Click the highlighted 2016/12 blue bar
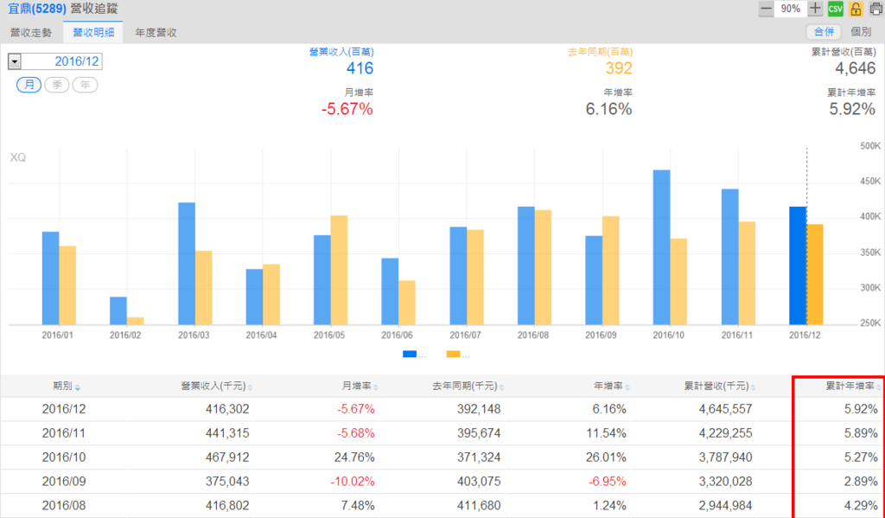This screenshot has height=518, width=885. coord(798,265)
